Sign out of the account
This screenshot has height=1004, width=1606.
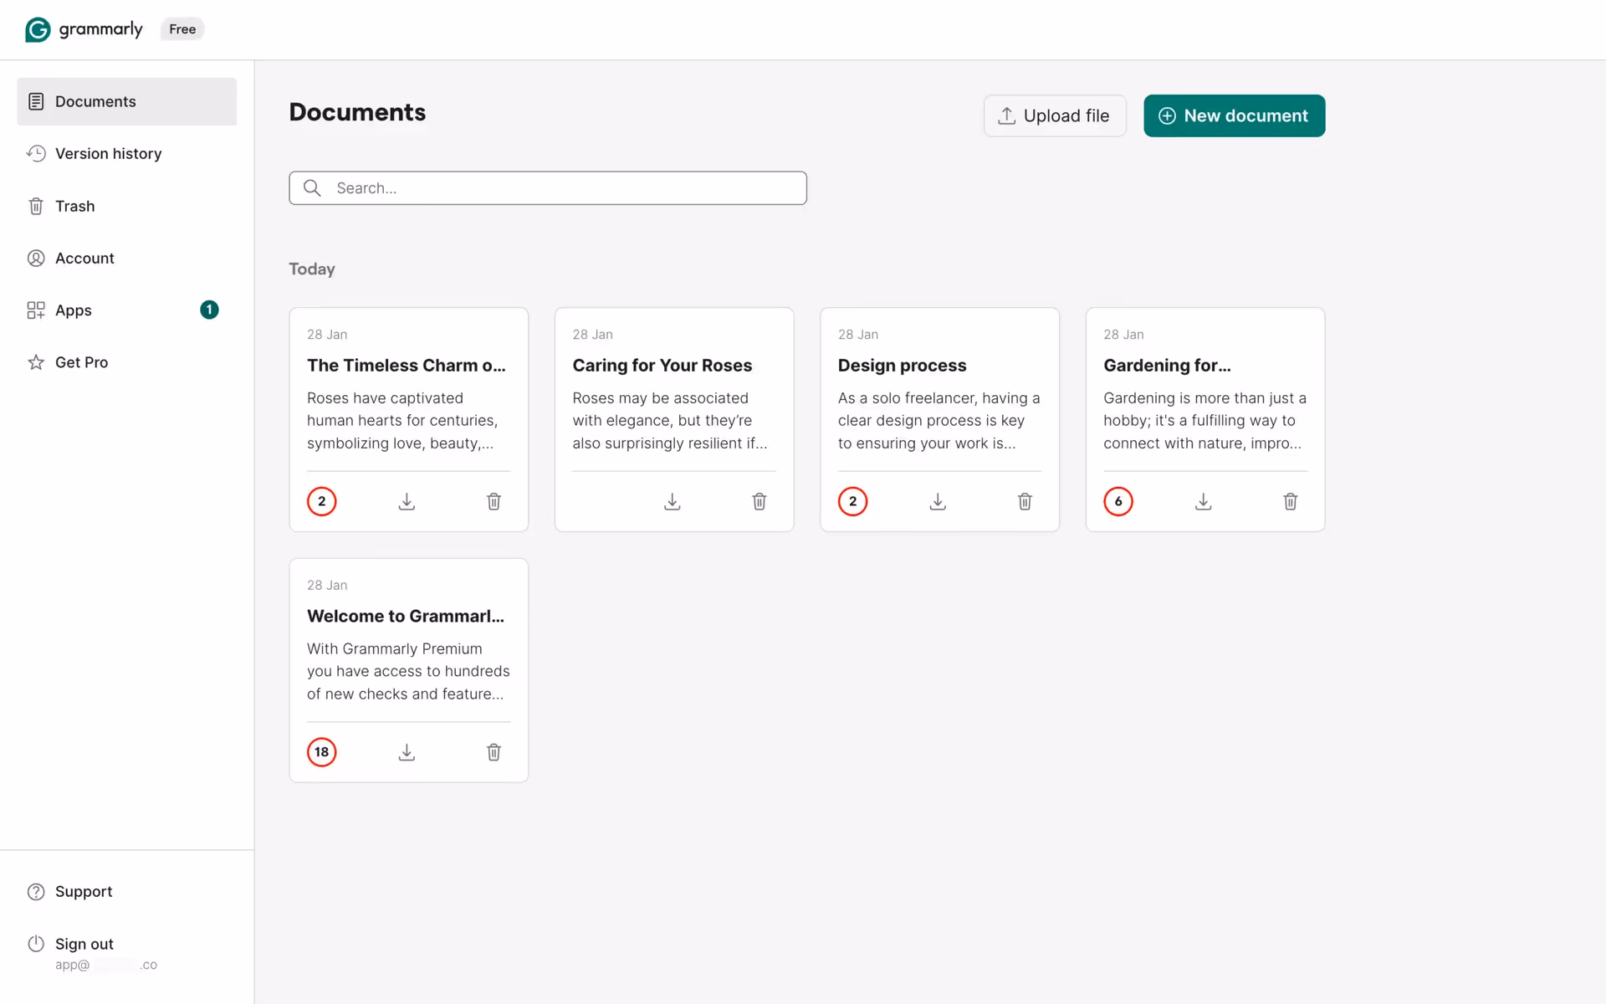pyautogui.click(x=84, y=944)
